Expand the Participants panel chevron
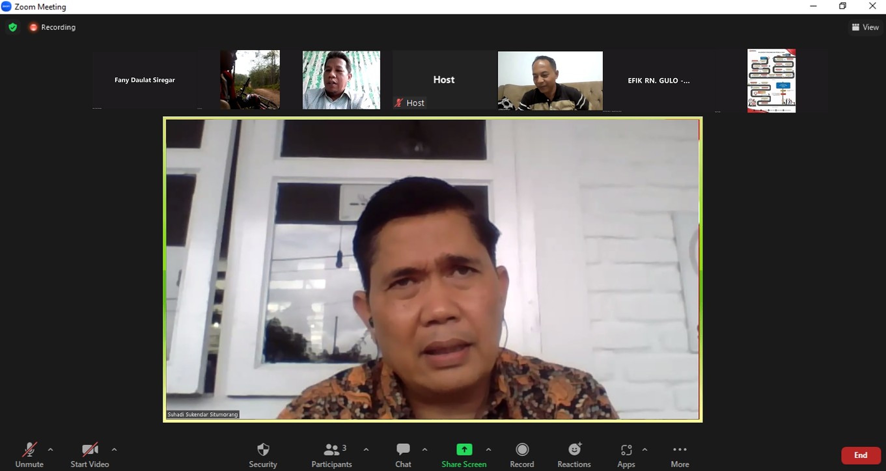The image size is (886, 471). click(x=366, y=449)
